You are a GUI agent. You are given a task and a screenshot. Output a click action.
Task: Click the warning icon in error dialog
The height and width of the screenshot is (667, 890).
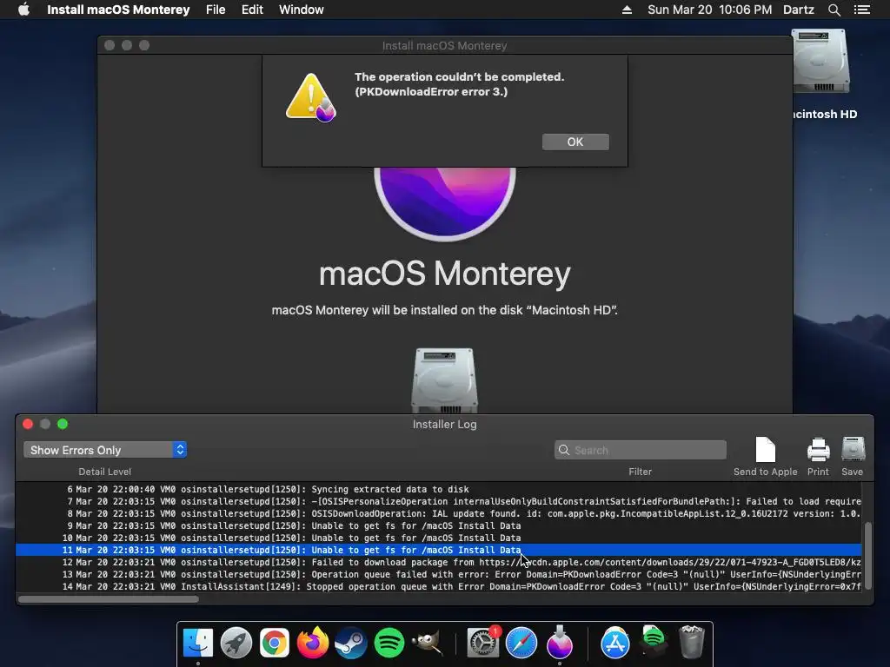tap(310, 97)
